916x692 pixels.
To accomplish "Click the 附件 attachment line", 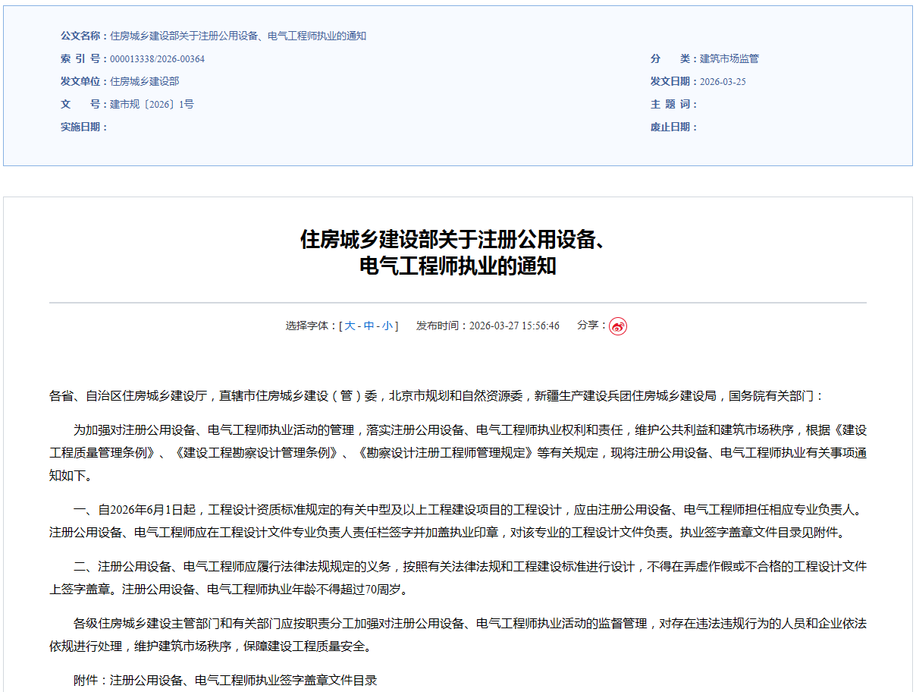I will pos(225,680).
